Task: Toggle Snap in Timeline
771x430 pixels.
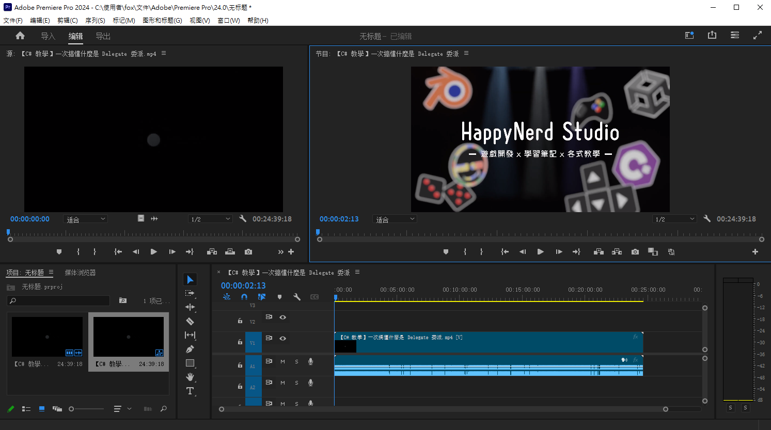Action: (x=244, y=297)
